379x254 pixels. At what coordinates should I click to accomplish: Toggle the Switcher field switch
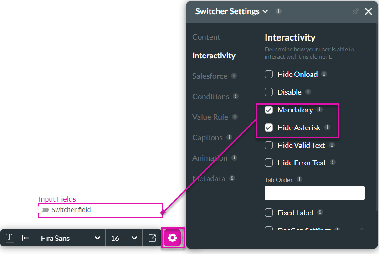44,210
